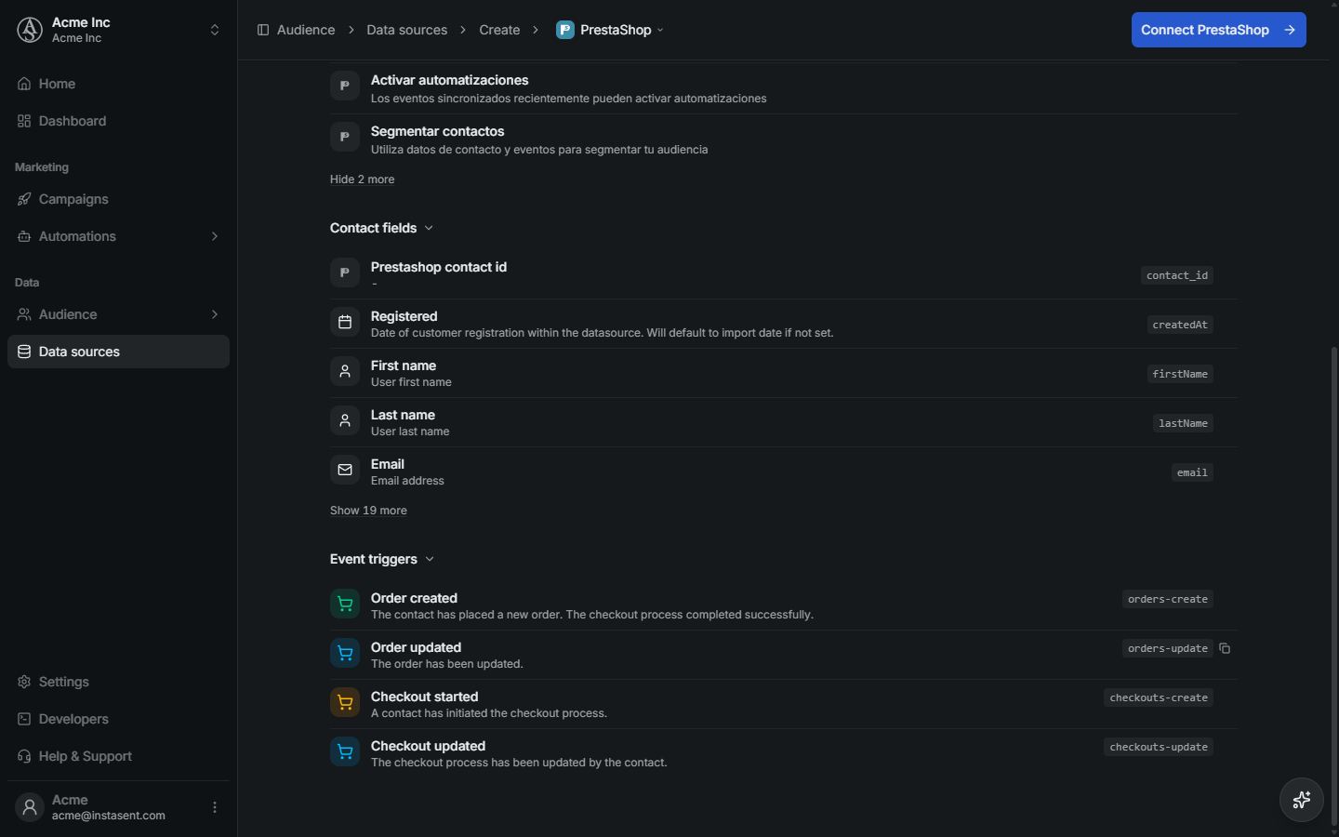Click the yellow Checkout started cart icon
1339x837 pixels.
tap(345, 702)
